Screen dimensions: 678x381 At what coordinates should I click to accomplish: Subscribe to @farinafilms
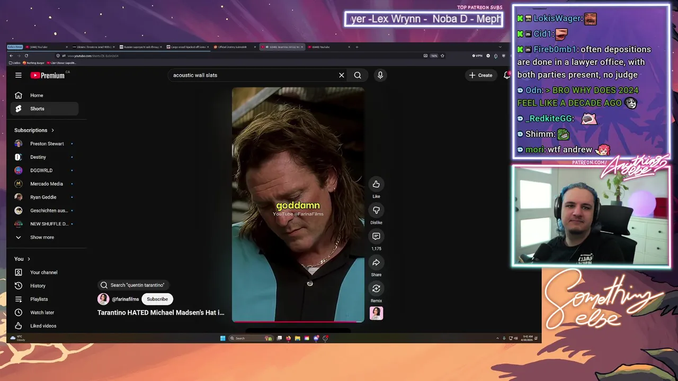[157, 299]
